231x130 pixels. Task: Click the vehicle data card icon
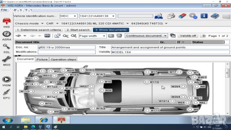pyautogui.click(x=158, y=16)
